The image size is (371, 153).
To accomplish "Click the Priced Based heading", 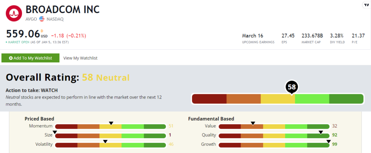I will 39,119.
